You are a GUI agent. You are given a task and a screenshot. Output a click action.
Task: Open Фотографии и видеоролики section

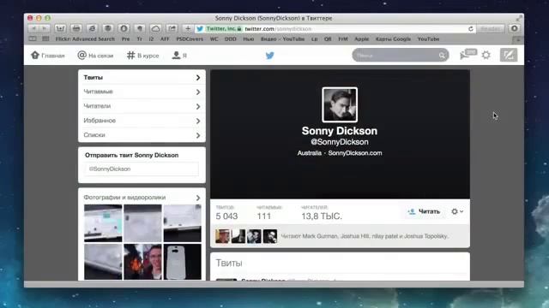pos(124,198)
